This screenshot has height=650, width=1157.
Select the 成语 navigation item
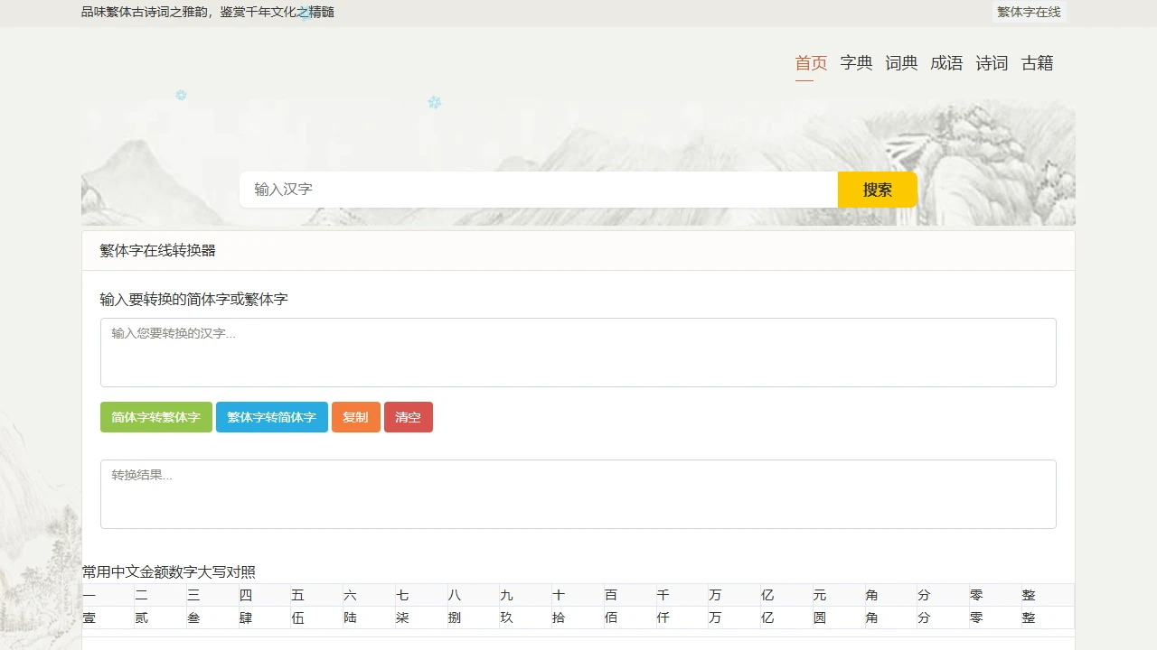946,63
